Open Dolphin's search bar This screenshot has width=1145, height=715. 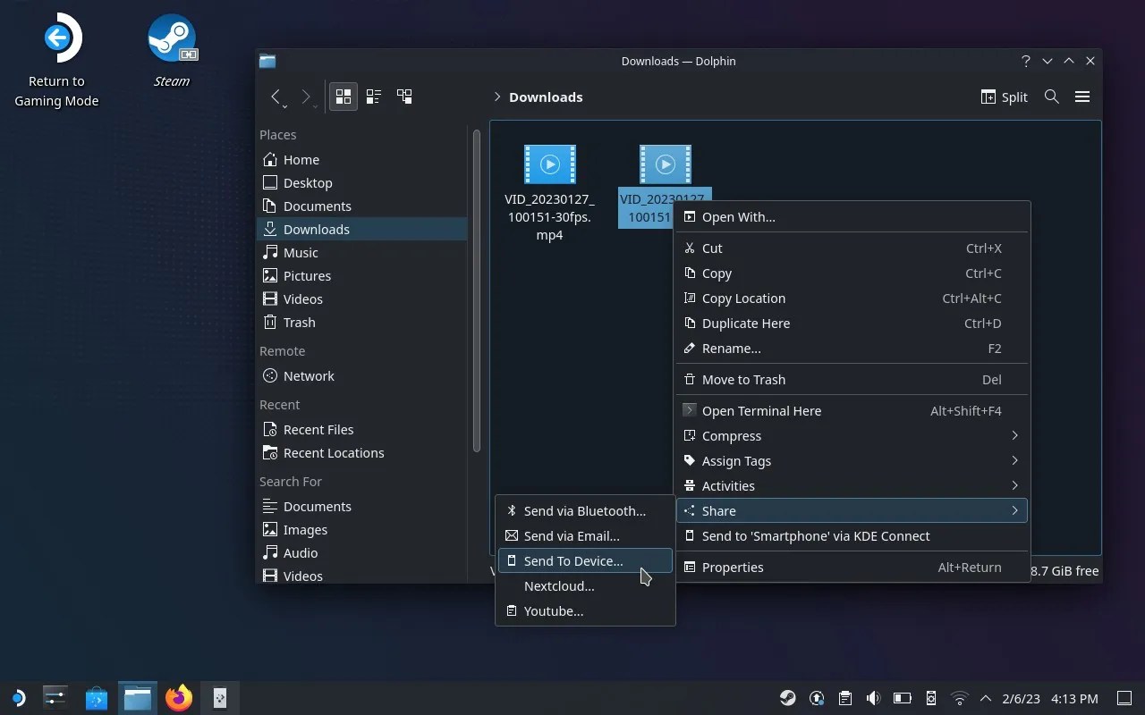[x=1051, y=97]
